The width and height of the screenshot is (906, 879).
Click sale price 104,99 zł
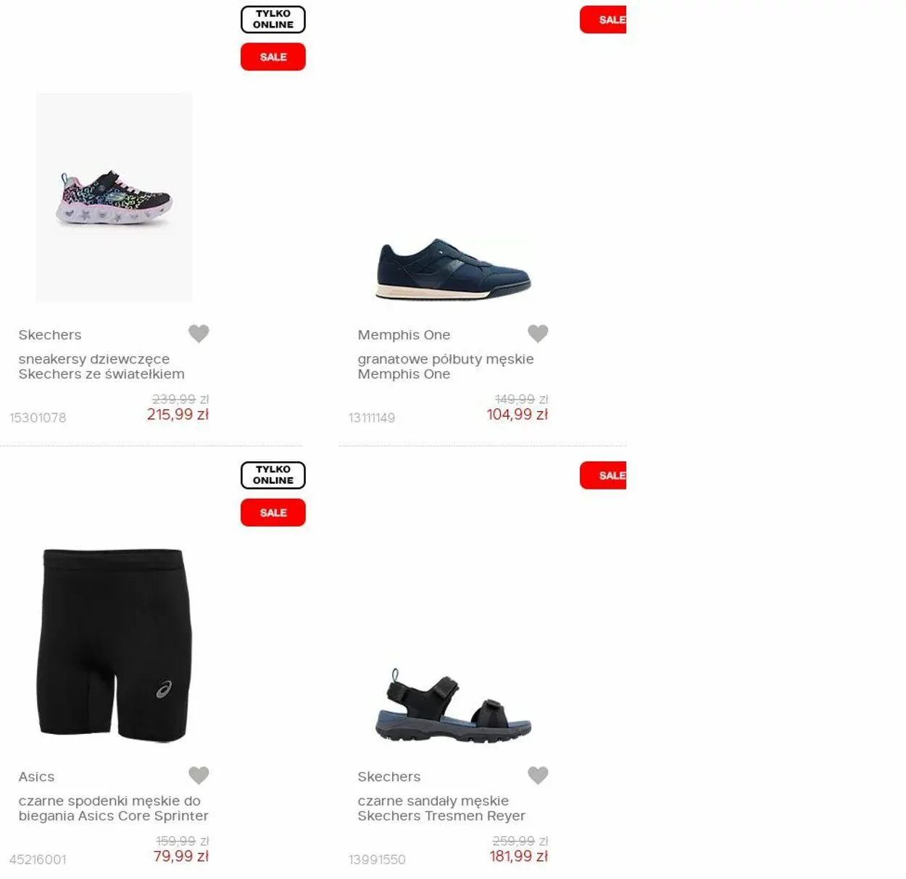click(517, 415)
